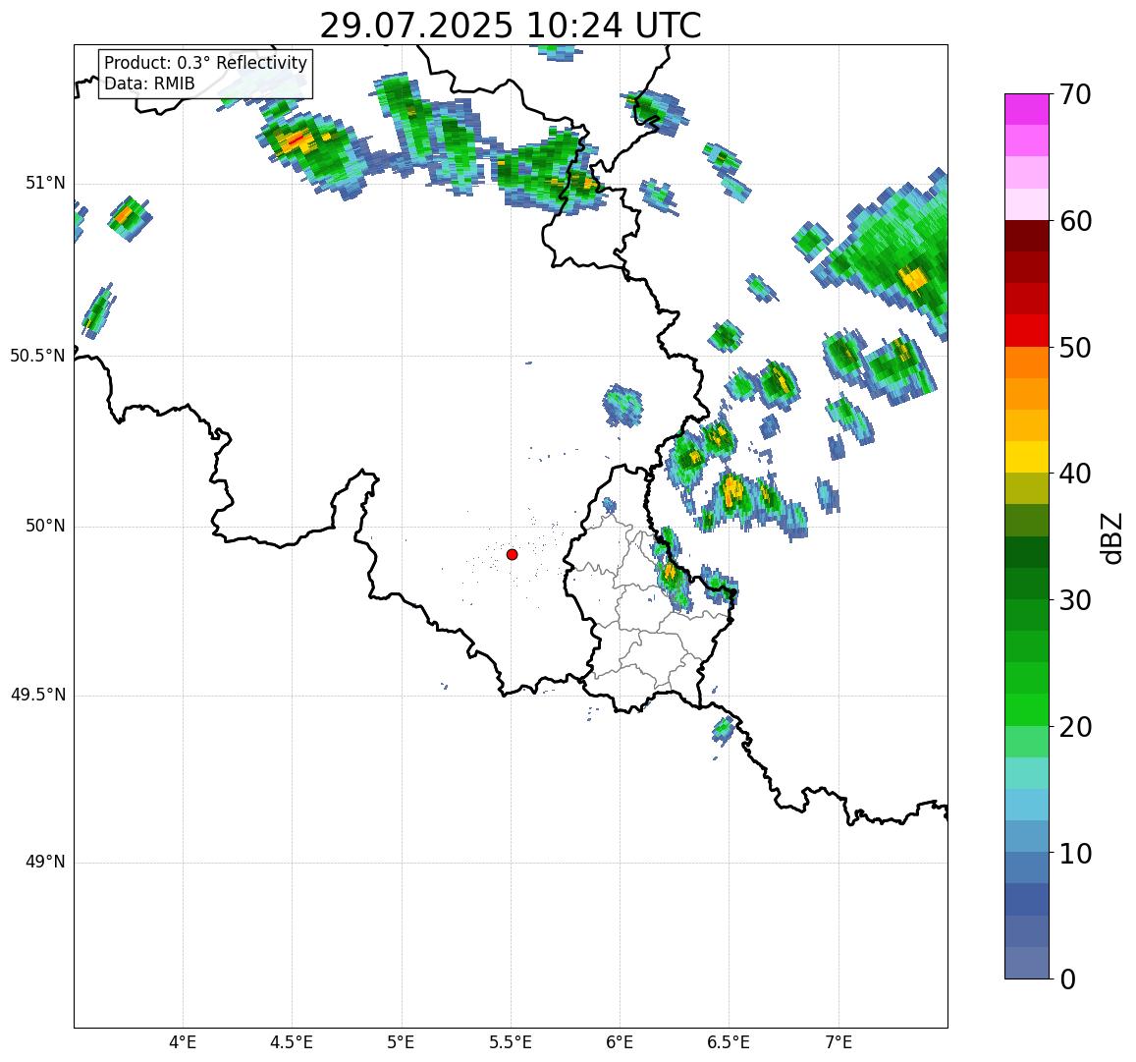Click the 5°E longitude label
The width and height of the screenshot is (1136, 1062).
pyautogui.click(x=401, y=1042)
